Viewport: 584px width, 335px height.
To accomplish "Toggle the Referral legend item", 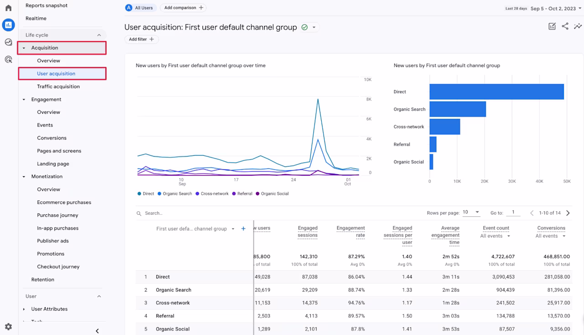I will (x=242, y=193).
